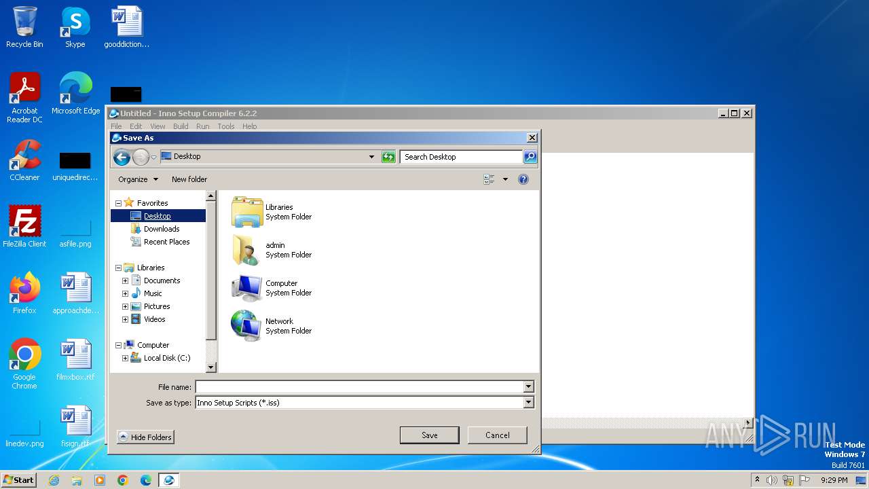Click the Save button

[430, 435]
